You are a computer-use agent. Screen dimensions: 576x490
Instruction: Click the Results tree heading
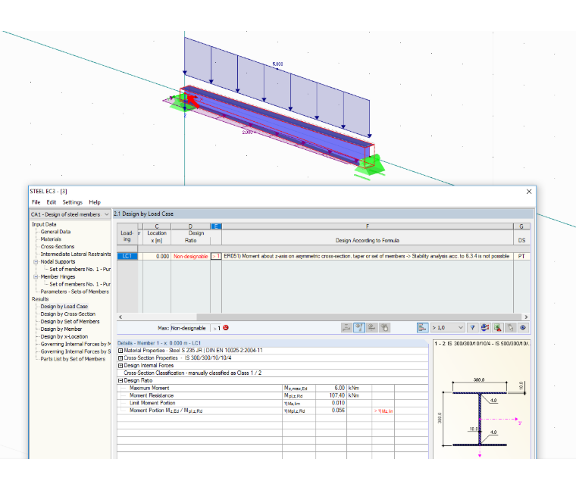point(39,299)
